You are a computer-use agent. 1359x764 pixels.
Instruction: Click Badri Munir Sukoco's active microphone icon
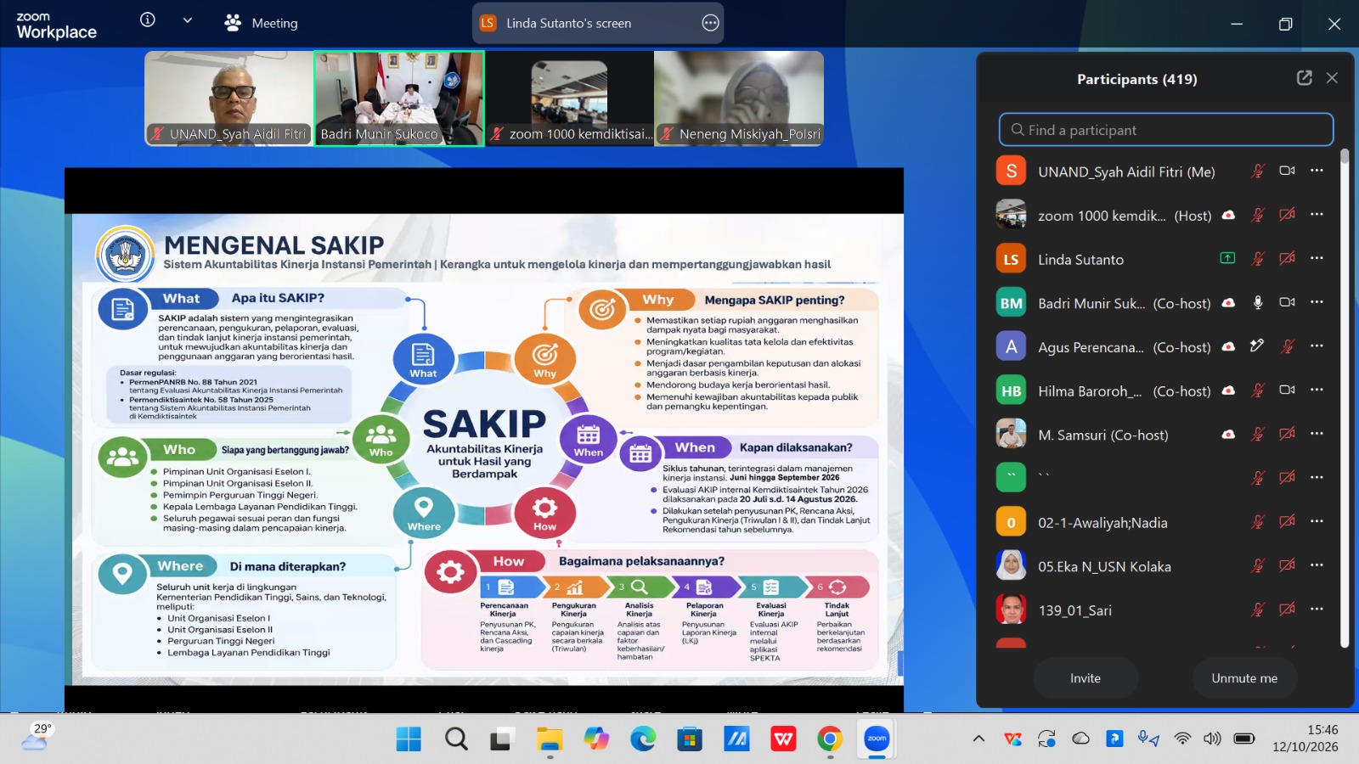[x=1258, y=302]
